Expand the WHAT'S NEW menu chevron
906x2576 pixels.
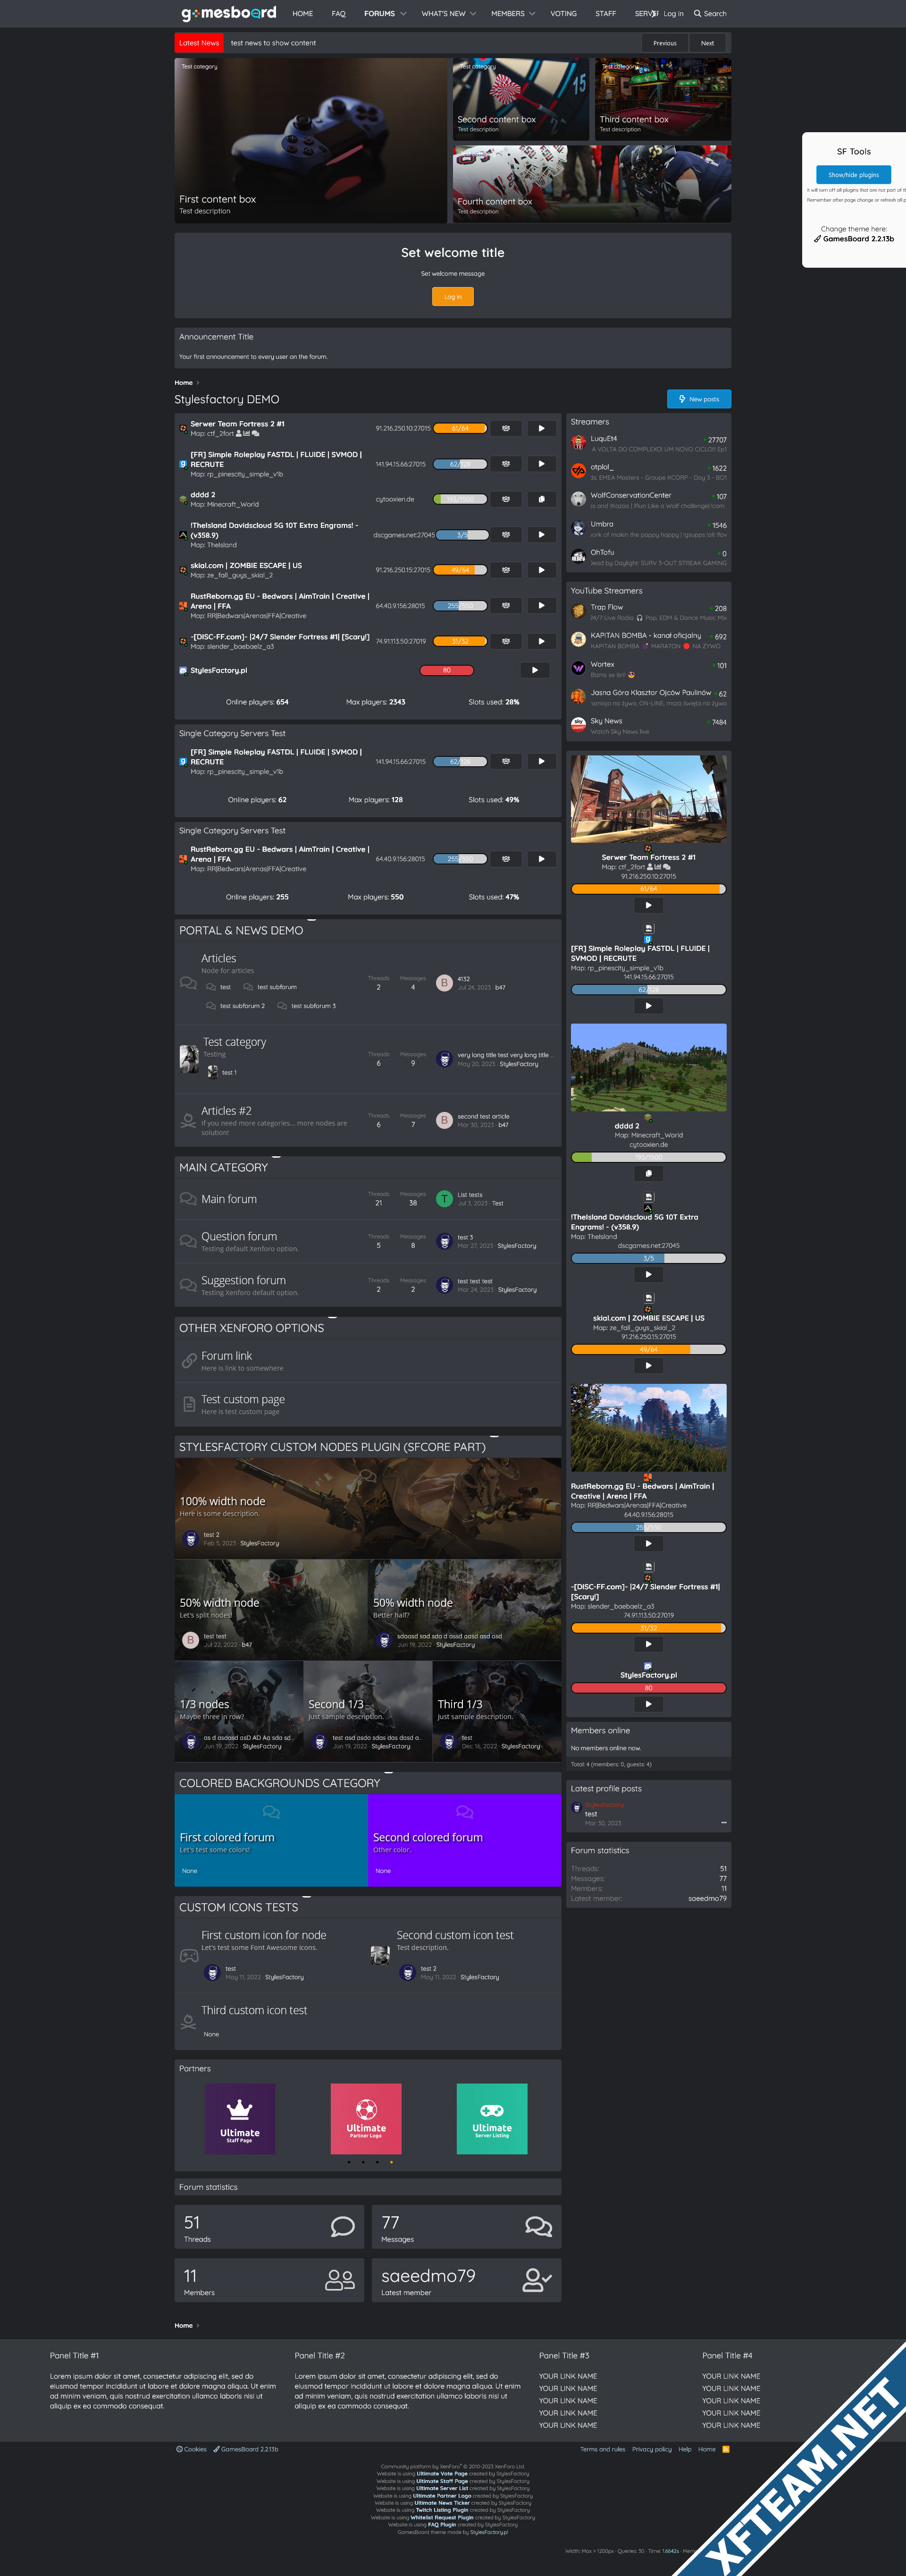tap(472, 14)
